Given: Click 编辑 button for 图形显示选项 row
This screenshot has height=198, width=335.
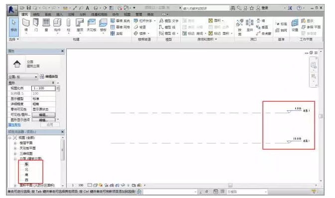Looking at the screenshot, I should 43,120.
